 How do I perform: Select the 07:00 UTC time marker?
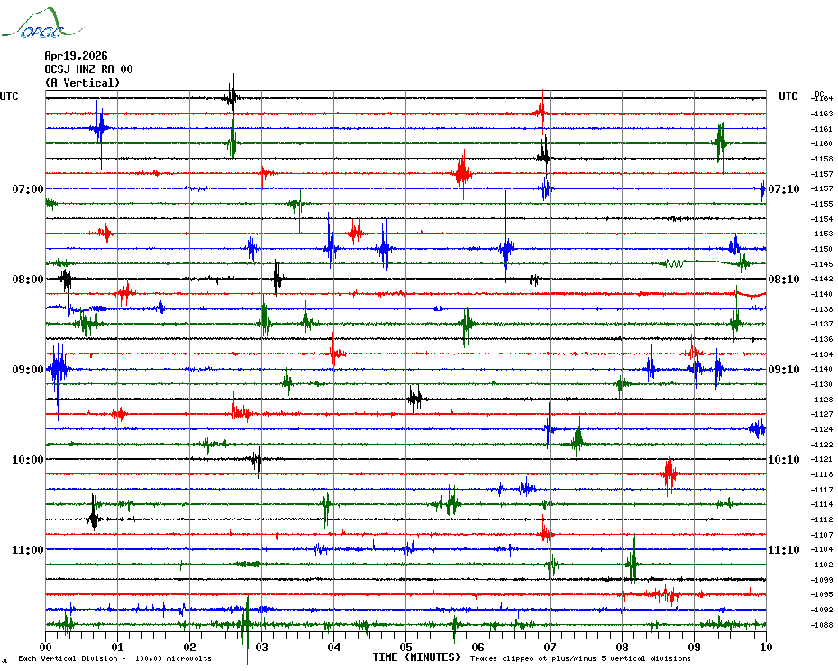[x=28, y=189]
